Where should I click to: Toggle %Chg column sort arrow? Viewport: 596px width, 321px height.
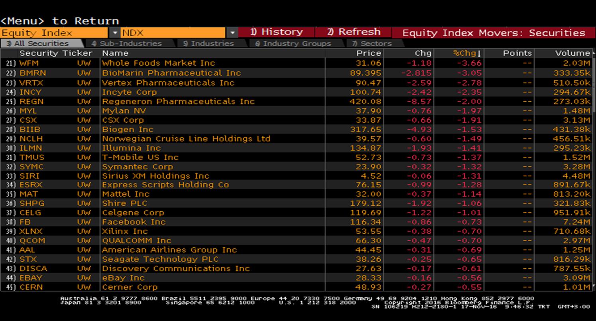[479, 53]
